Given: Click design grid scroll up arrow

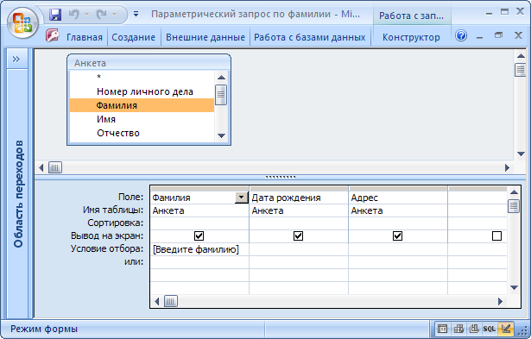Looking at the screenshot, I should 514,192.
